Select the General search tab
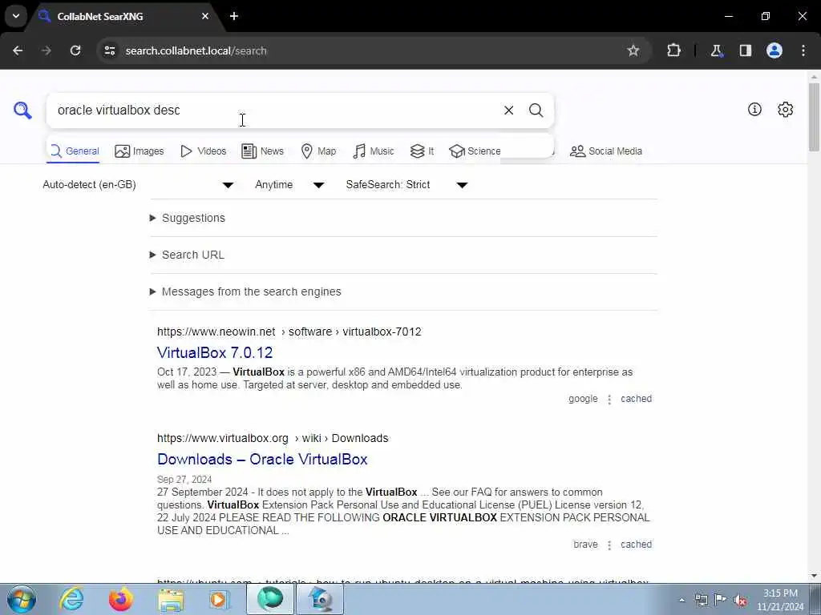 pyautogui.click(x=73, y=151)
